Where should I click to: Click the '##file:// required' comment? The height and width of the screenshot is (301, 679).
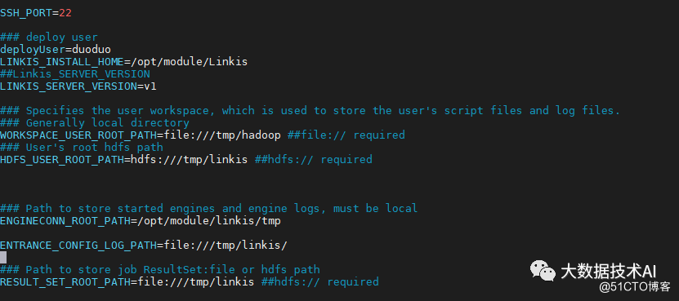346,135
